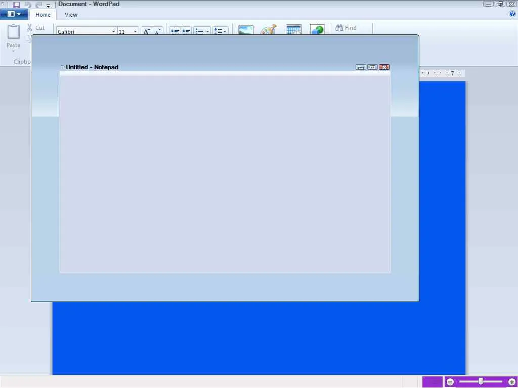The image size is (518, 388).
Task: Restore down the WordPad window
Action: pyautogui.click(x=500, y=4)
